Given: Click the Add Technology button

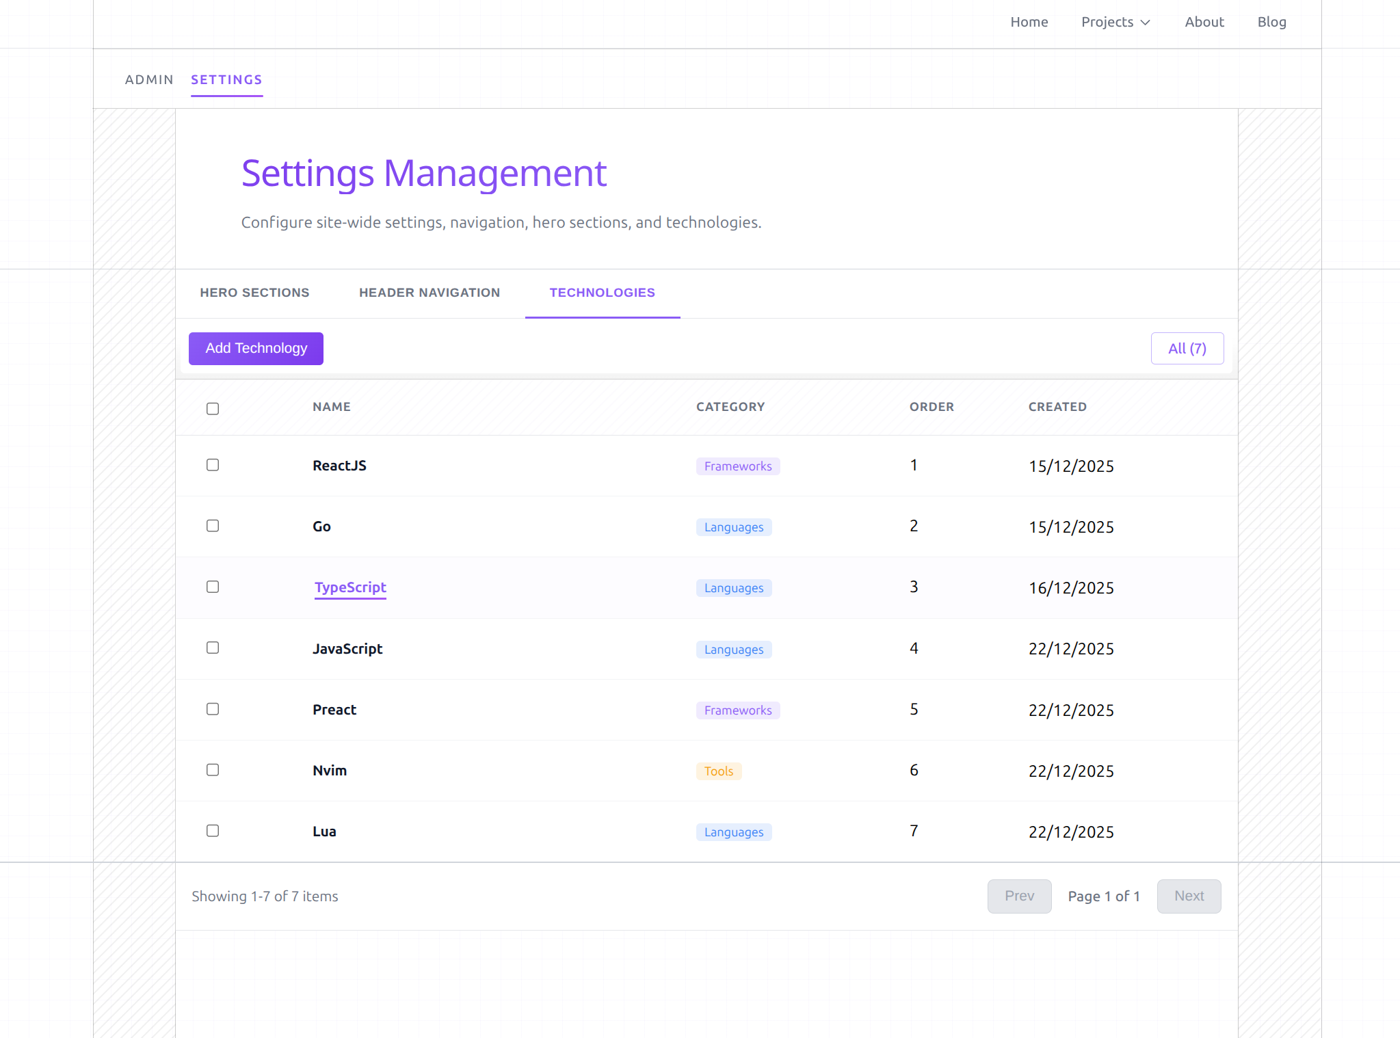Looking at the screenshot, I should 255,348.
